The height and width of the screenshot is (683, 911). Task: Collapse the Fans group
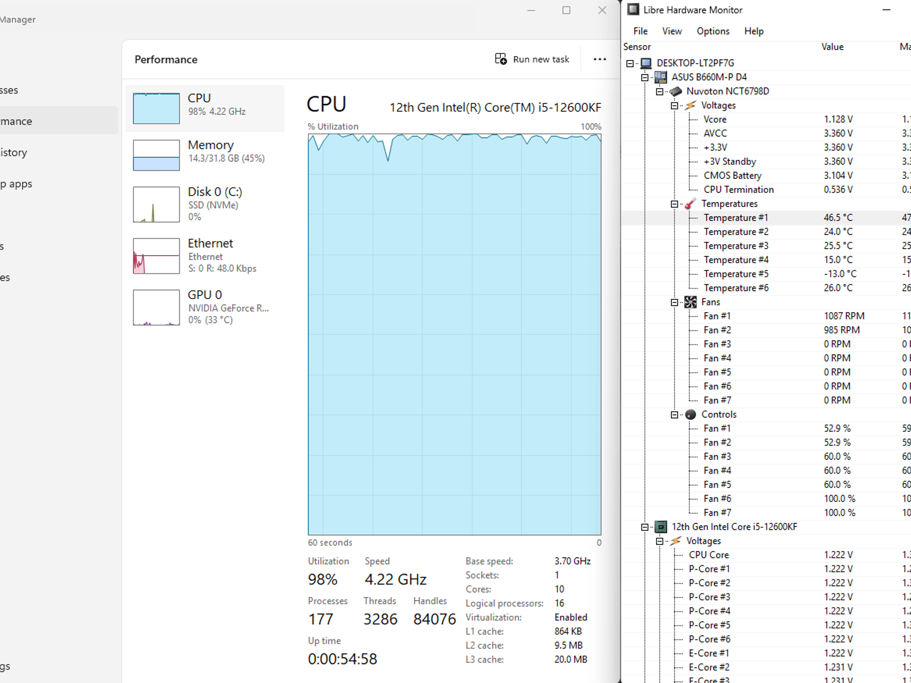(x=674, y=302)
